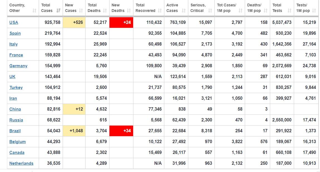Select the N/A recovered cell in Netherlands row
The height and width of the screenshot is (172, 320).
[158, 163]
